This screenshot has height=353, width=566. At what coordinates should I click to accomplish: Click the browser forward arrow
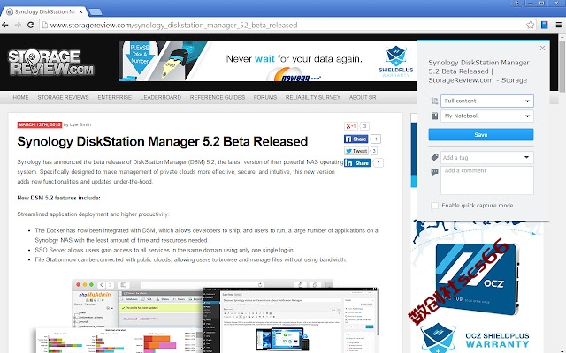18,25
